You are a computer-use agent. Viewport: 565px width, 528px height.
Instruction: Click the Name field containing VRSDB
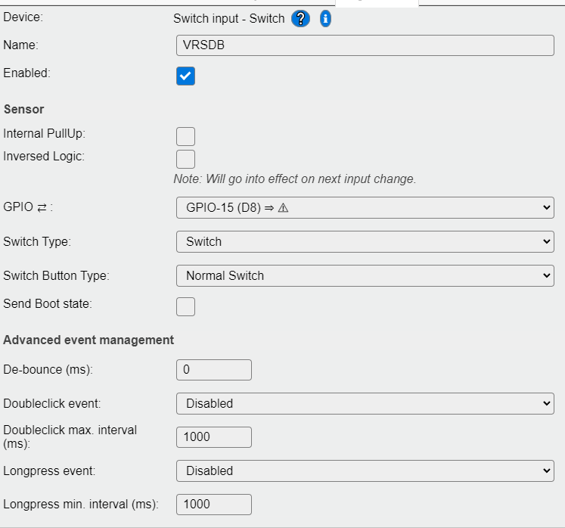coord(365,45)
